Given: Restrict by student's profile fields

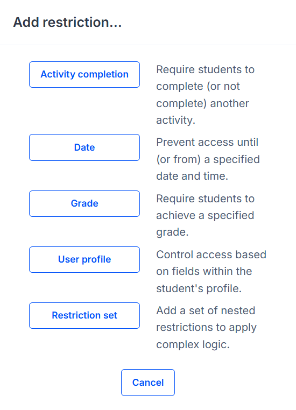Looking at the screenshot, I should tap(84, 259).
